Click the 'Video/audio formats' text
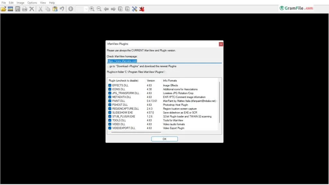The image size is (329, 185). point(174,124)
